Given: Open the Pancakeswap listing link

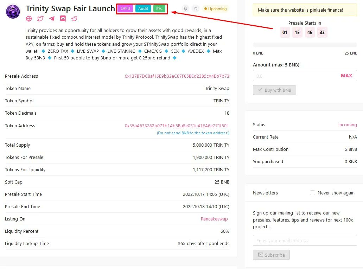Looking at the screenshot, I should [214, 219].
